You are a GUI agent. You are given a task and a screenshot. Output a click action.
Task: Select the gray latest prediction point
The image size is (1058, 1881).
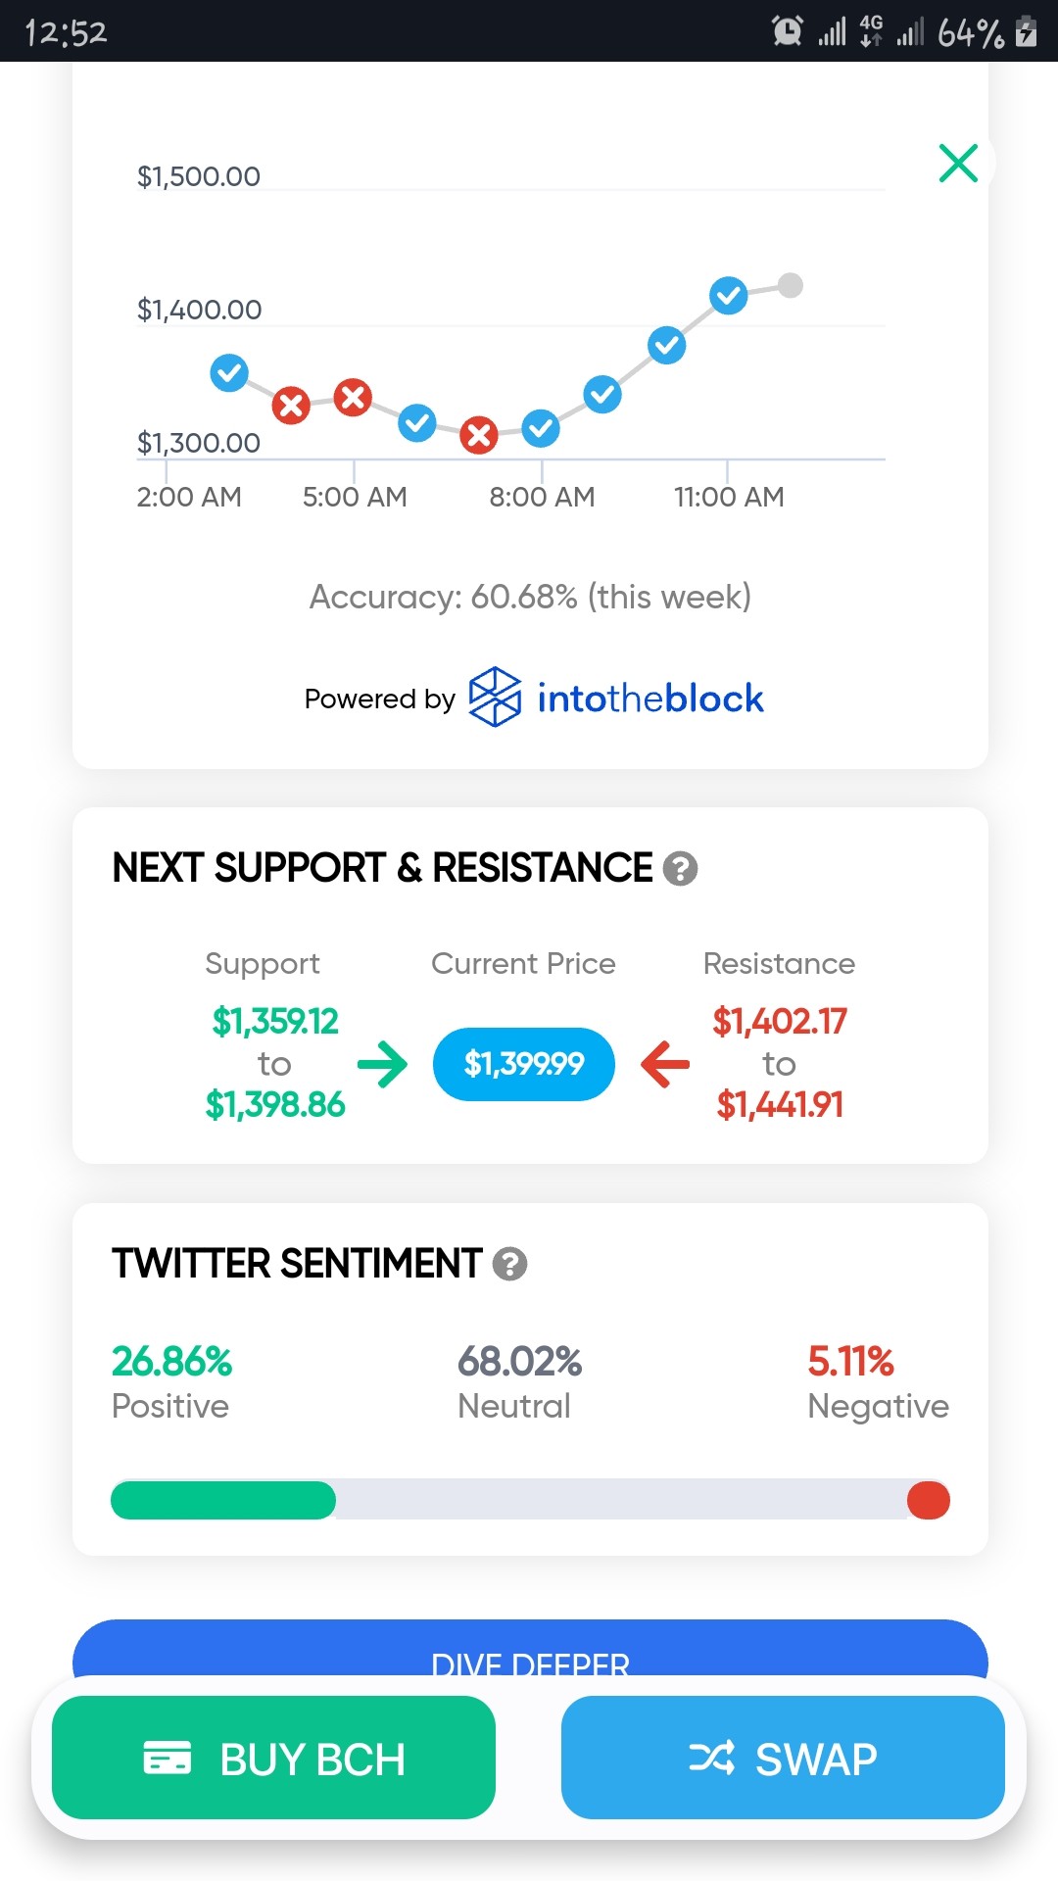tap(791, 285)
